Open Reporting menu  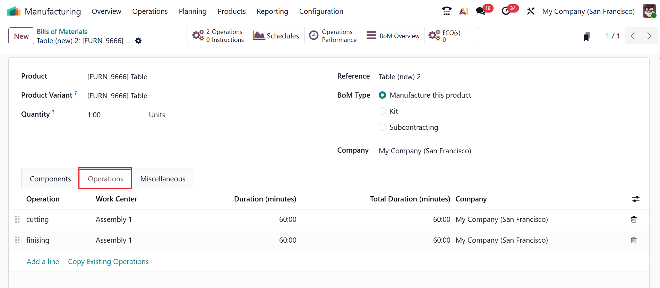click(x=272, y=11)
